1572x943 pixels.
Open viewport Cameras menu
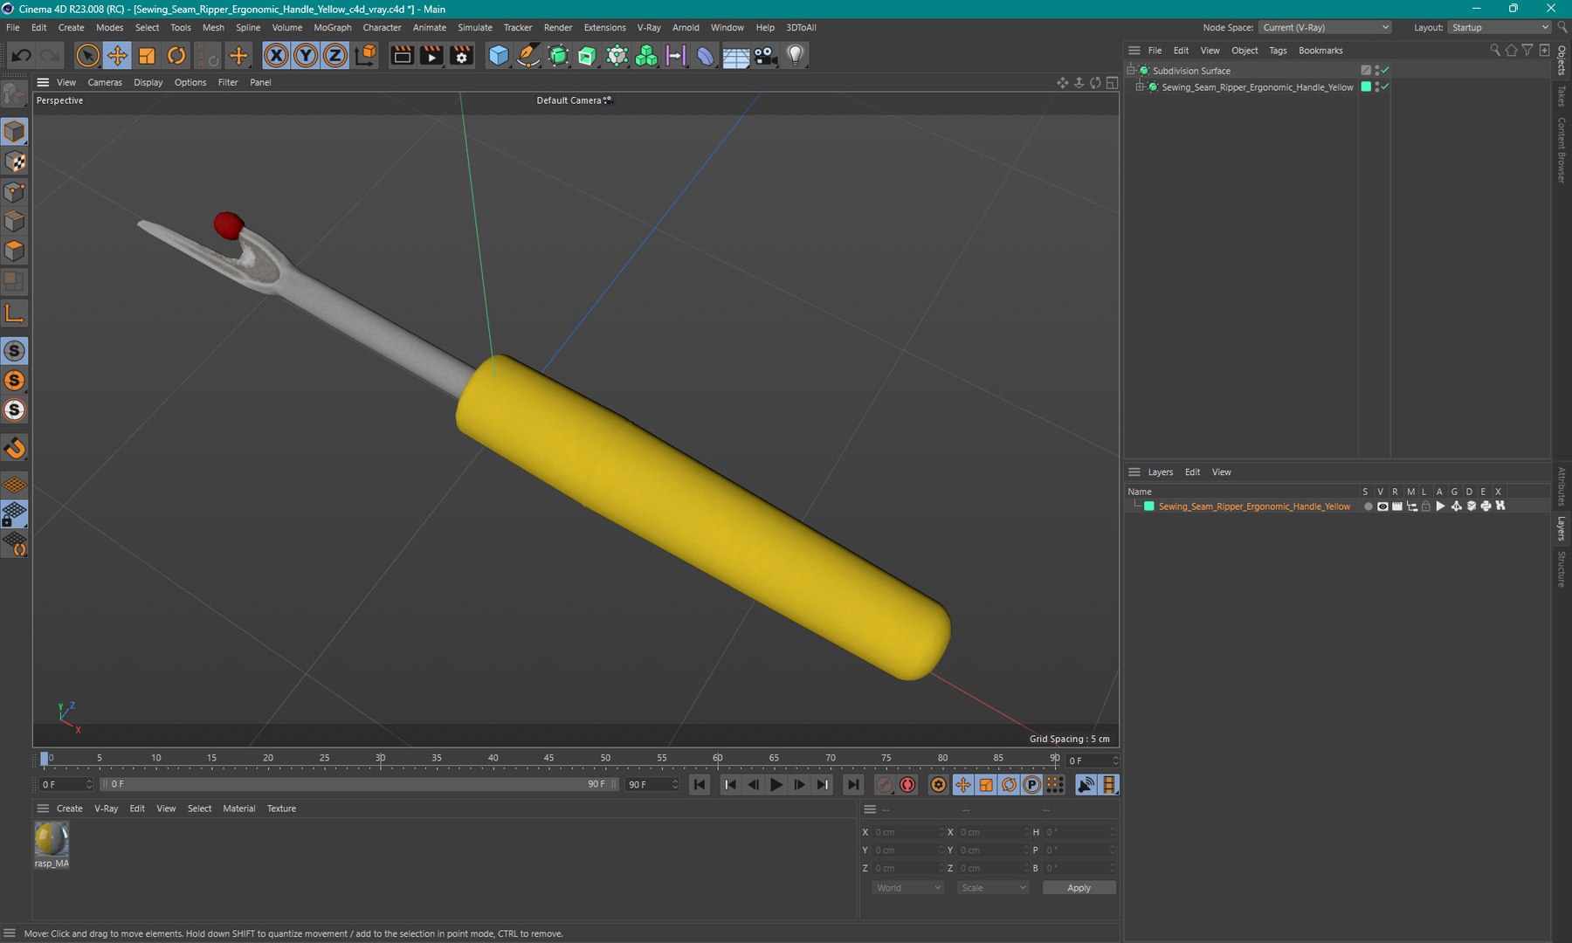pyautogui.click(x=105, y=83)
